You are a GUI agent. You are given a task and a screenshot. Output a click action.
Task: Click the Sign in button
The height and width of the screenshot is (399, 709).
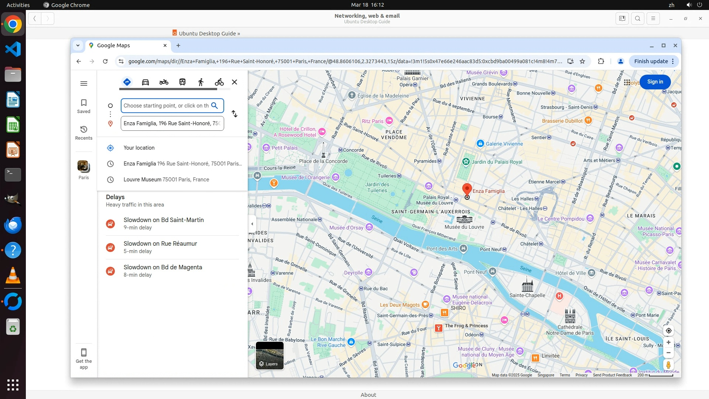(655, 82)
